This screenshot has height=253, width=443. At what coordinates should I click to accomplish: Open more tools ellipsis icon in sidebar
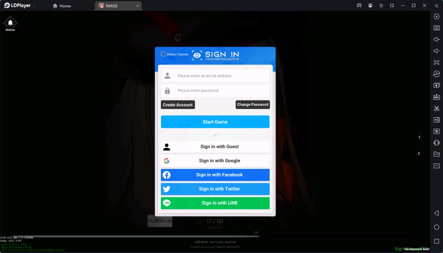[437, 166]
